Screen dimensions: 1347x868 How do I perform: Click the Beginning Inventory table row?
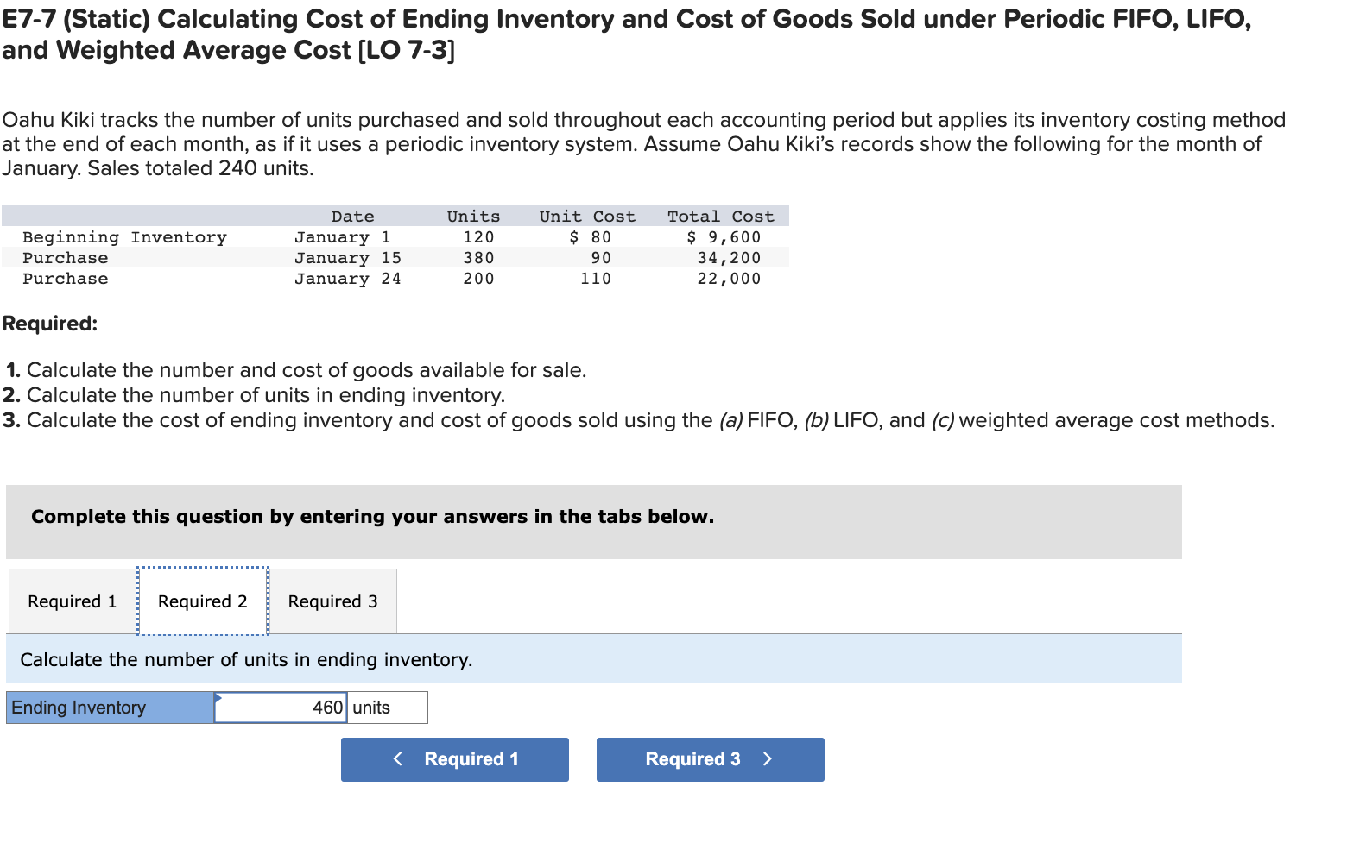click(259, 236)
